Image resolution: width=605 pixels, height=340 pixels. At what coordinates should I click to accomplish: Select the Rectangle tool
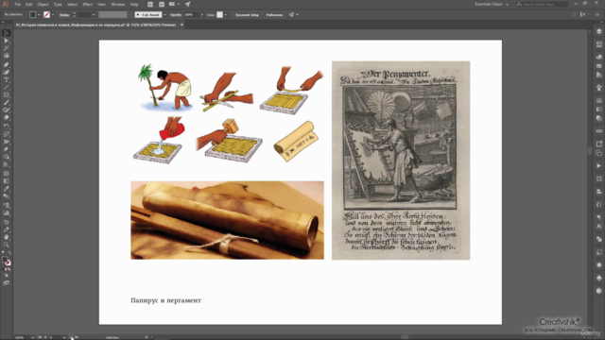7,95
